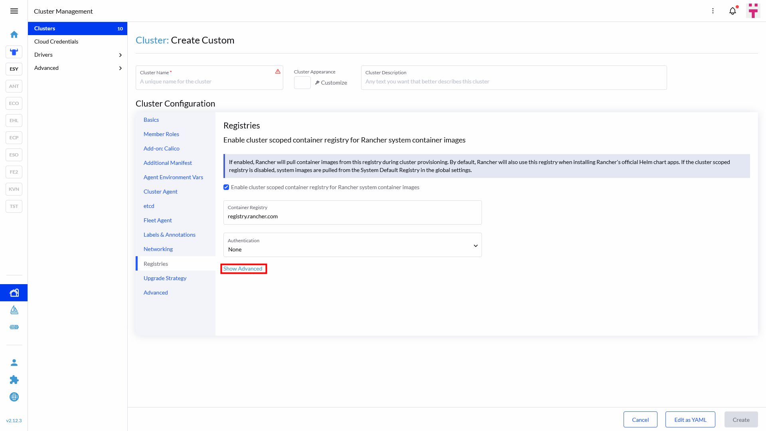
Task: Expand the Drivers menu
Action: (77, 55)
